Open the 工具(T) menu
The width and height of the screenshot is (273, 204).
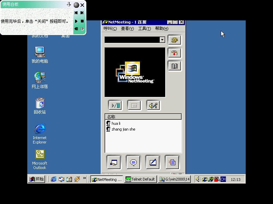144,29
